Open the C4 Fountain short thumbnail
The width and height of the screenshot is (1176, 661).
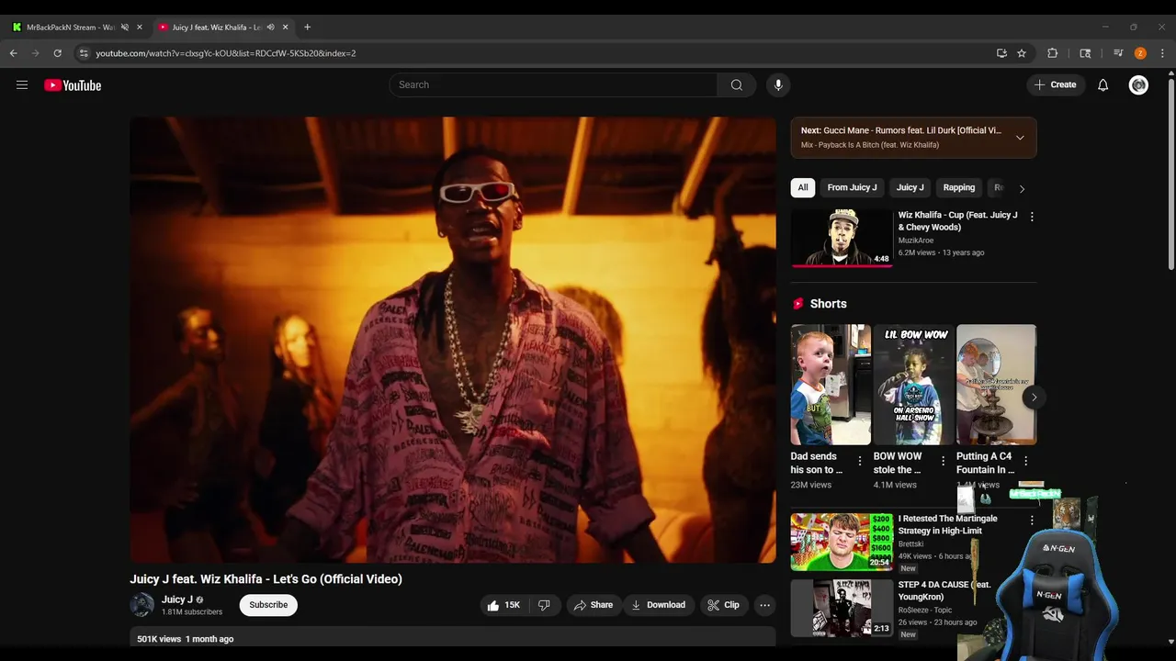tap(996, 385)
